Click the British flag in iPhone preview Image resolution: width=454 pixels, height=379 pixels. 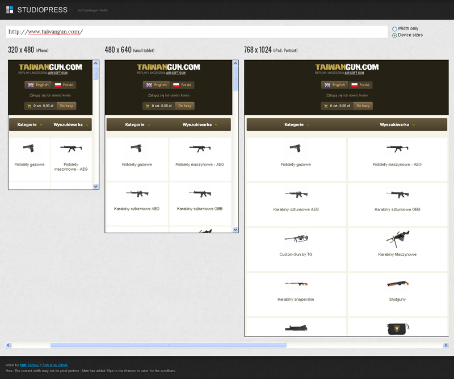click(x=30, y=85)
